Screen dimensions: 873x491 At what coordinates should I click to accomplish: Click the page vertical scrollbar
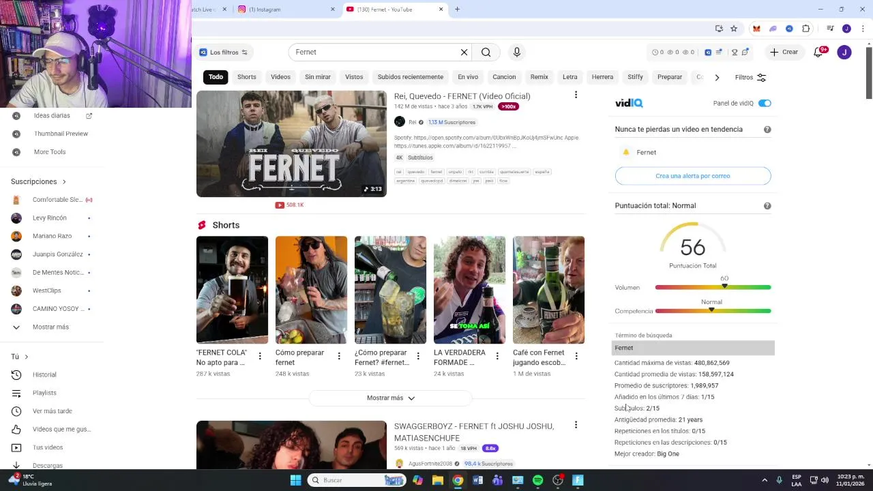pos(868,74)
